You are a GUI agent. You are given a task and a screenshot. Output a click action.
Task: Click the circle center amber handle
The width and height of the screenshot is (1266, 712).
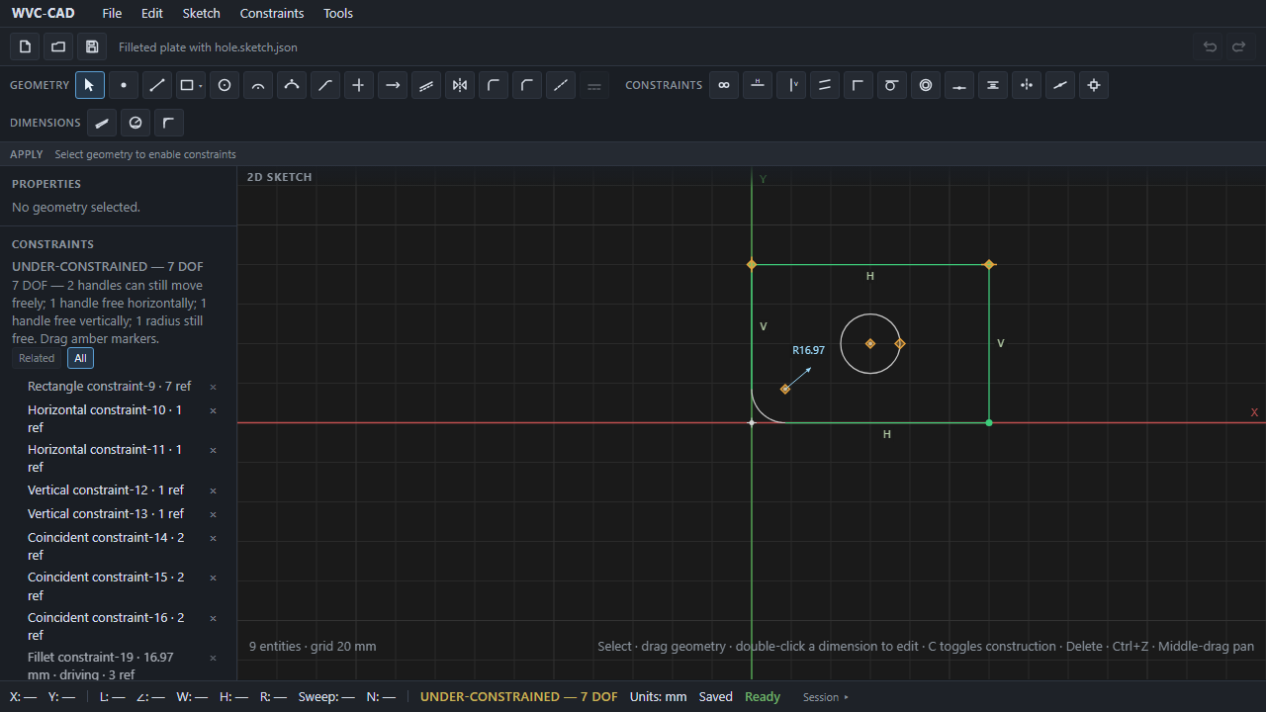click(870, 344)
